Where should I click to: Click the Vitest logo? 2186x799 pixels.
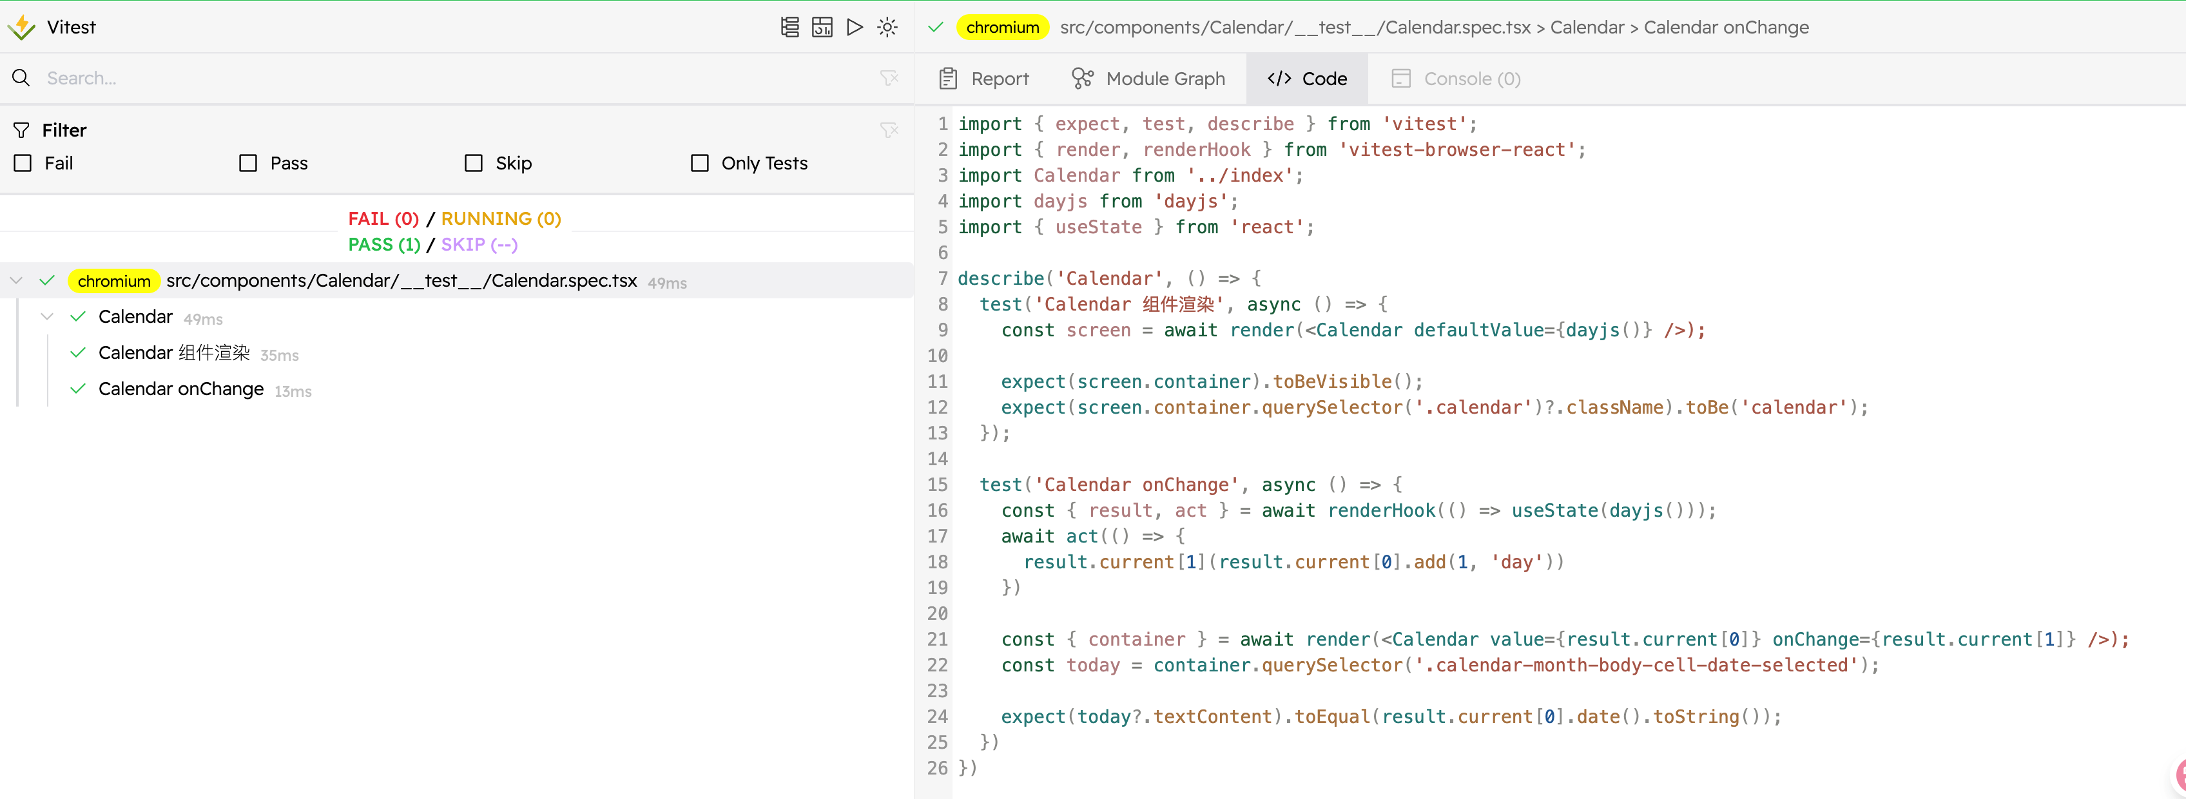pos(22,27)
